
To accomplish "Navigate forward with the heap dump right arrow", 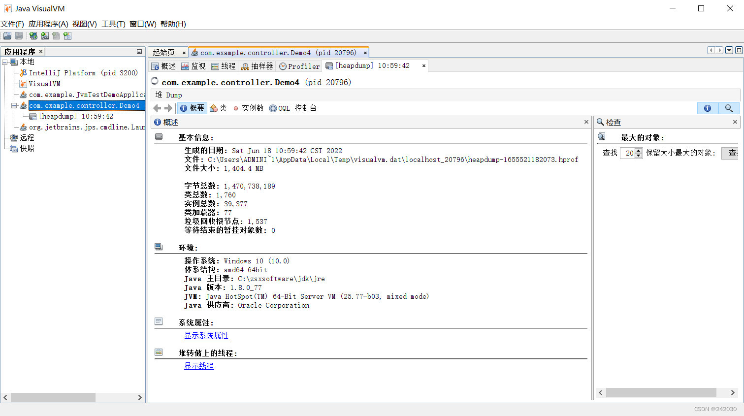I will coord(168,108).
